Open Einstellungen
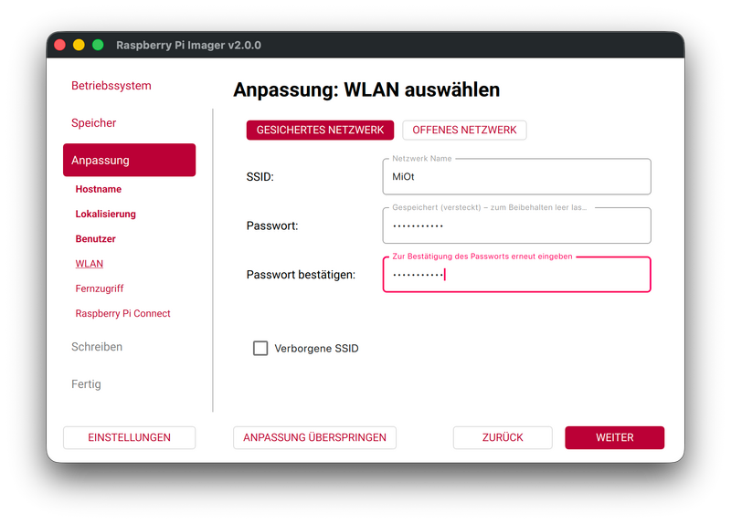This screenshot has width=731, height=524. coord(129,437)
